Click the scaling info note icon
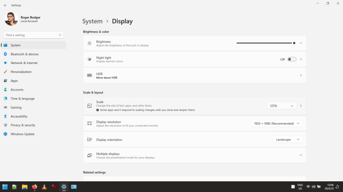Screen dimensions: 343x192 98,110
